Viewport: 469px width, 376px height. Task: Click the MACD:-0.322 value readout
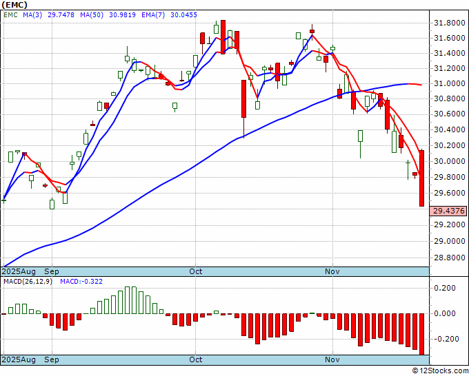pyautogui.click(x=81, y=282)
